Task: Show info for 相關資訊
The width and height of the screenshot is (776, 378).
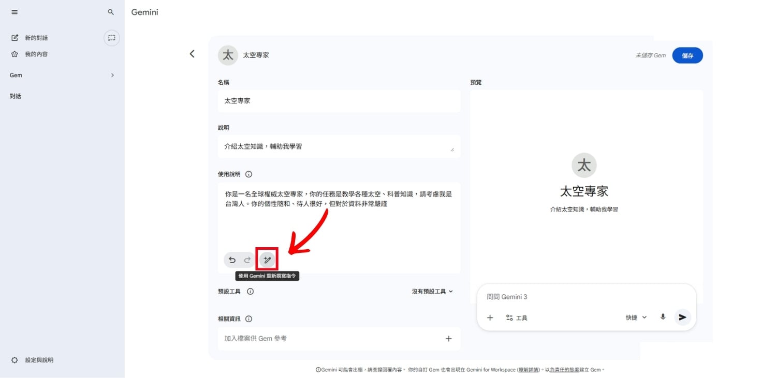Action: (x=248, y=319)
